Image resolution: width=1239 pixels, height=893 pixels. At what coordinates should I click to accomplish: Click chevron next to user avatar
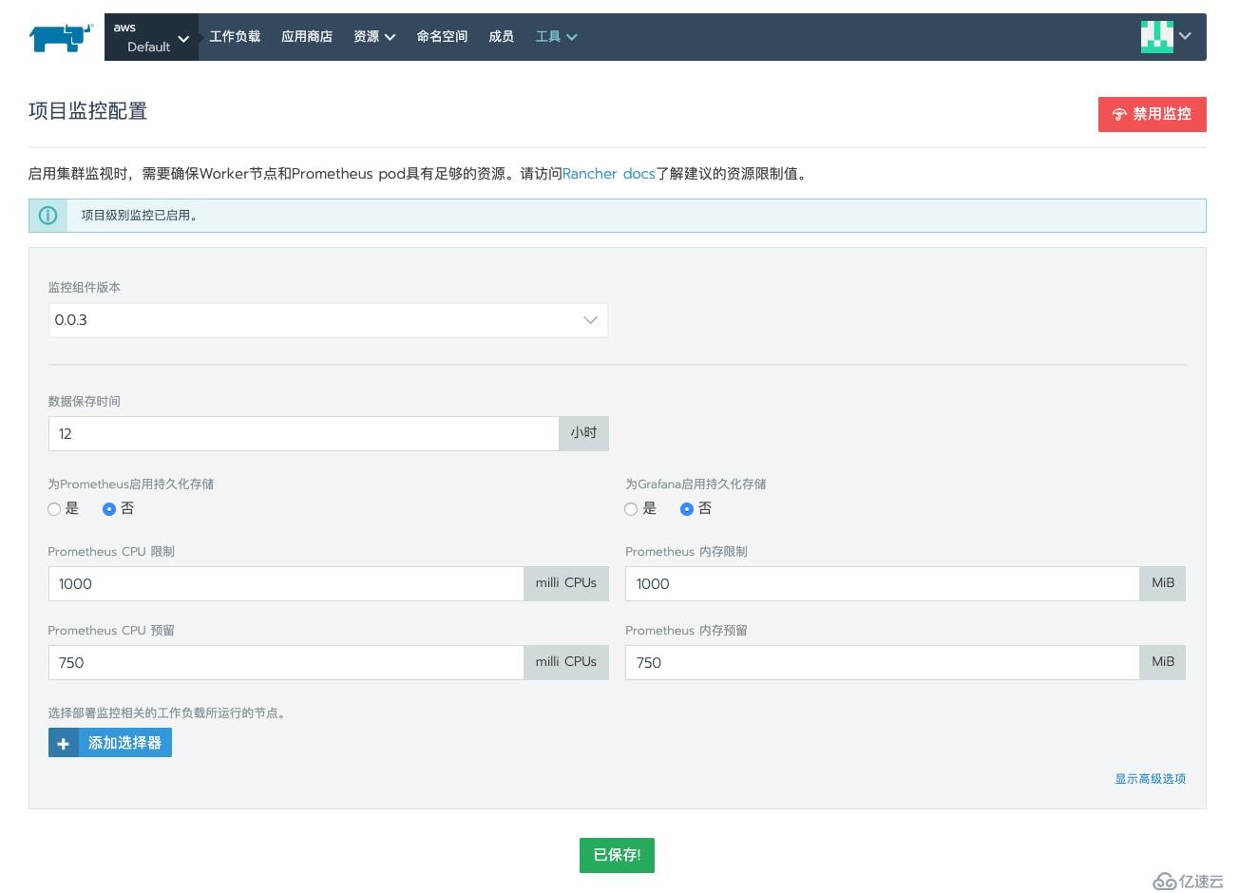click(x=1185, y=36)
